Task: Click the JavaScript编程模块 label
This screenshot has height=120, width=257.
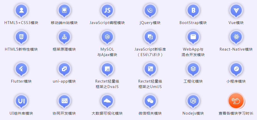Action: click(107, 23)
